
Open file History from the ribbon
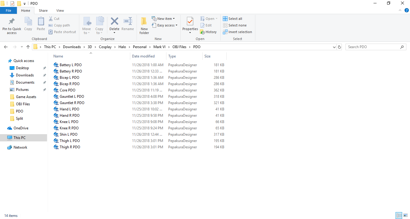[208, 32]
